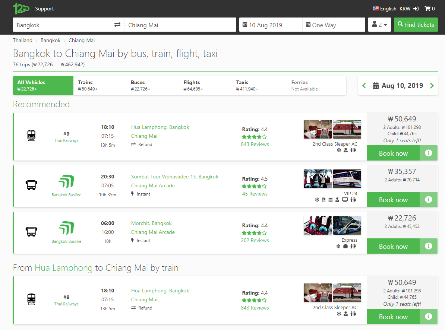Click info icon for ₩35,357 VIP 24 bus

429,200
